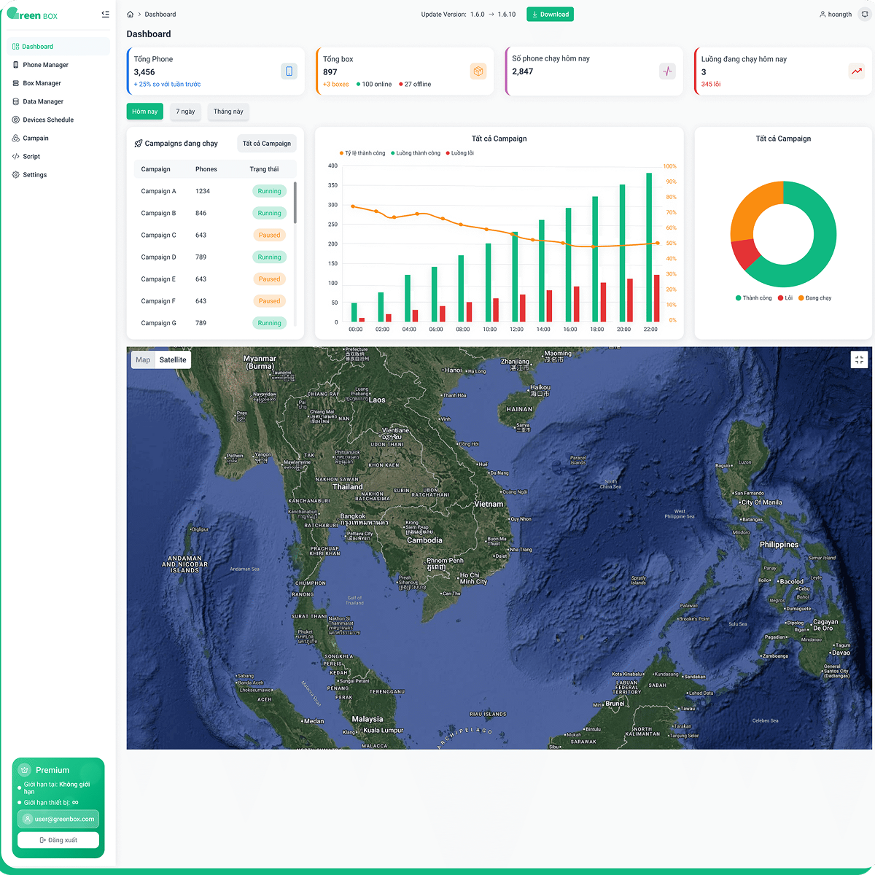Open Tất cả Campaign list
This screenshot has height=875, width=875.
coord(267,143)
